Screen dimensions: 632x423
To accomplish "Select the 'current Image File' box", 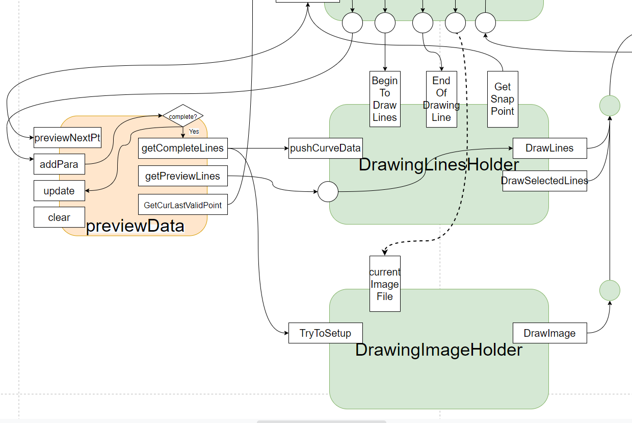I will coord(385,284).
